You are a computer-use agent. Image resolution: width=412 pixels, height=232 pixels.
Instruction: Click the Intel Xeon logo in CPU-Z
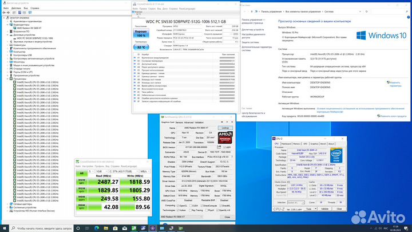(336, 155)
